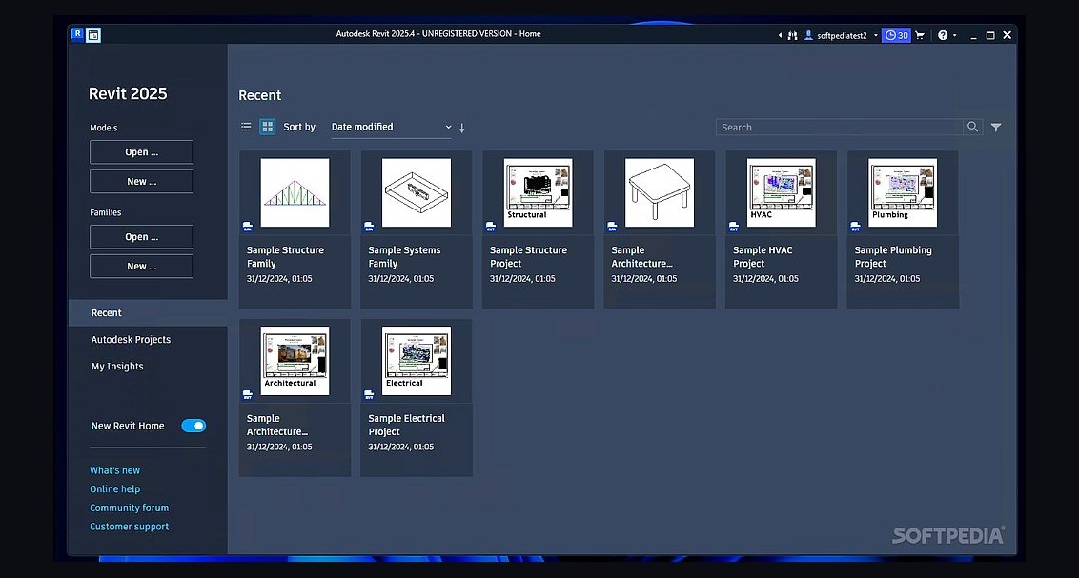This screenshot has height=578, width=1079.
Task: Open Sample Structure Family truss thumbnail
Action: pyautogui.click(x=295, y=193)
